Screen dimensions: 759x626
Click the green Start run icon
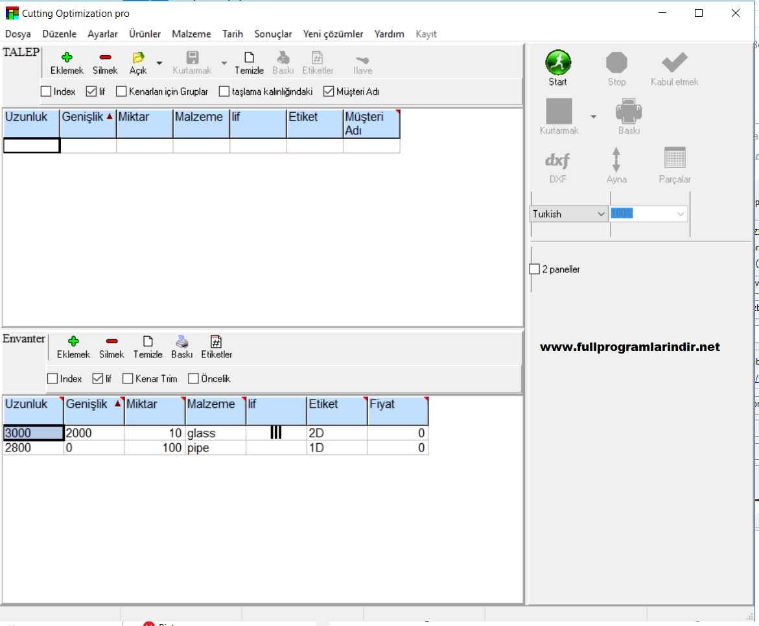[x=557, y=63]
